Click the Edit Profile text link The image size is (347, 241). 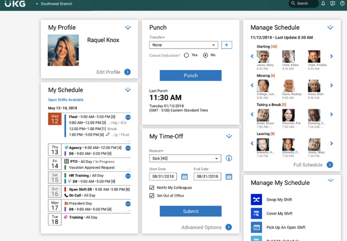point(108,72)
